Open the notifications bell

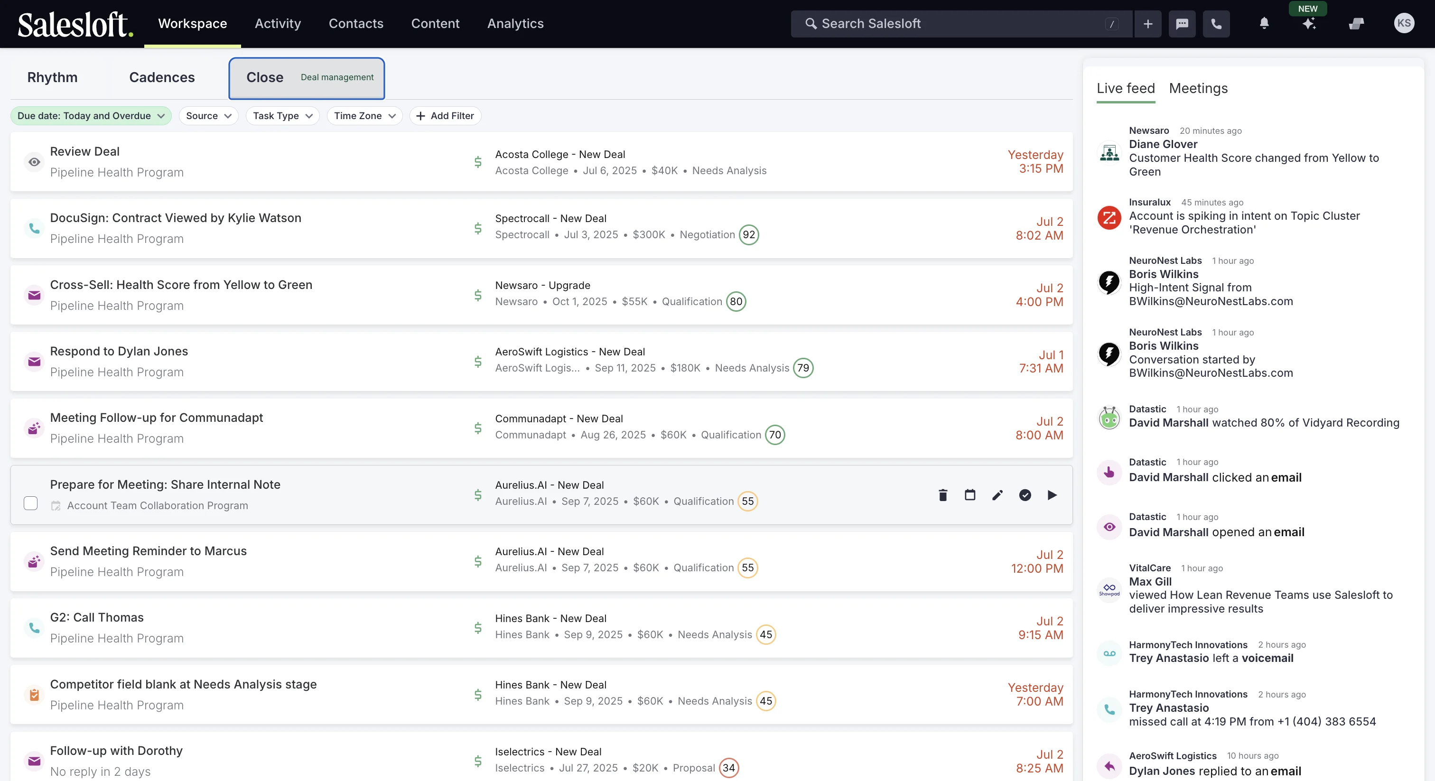click(1264, 23)
